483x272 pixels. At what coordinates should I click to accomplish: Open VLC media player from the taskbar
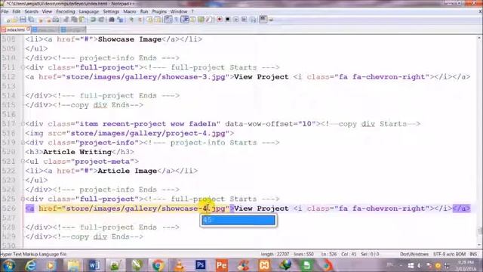[180, 265]
